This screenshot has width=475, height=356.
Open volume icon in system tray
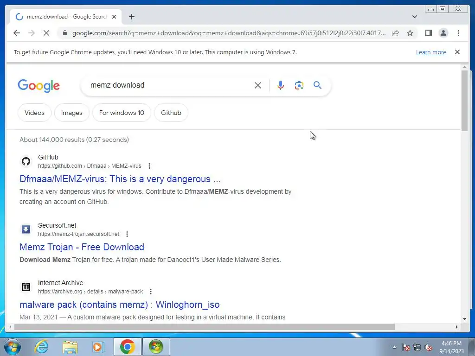(x=428, y=347)
